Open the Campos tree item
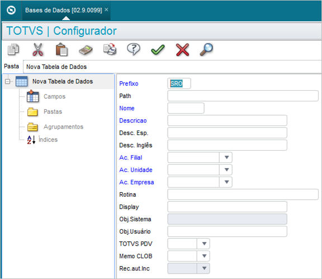The image size is (322, 279). [x=54, y=96]
